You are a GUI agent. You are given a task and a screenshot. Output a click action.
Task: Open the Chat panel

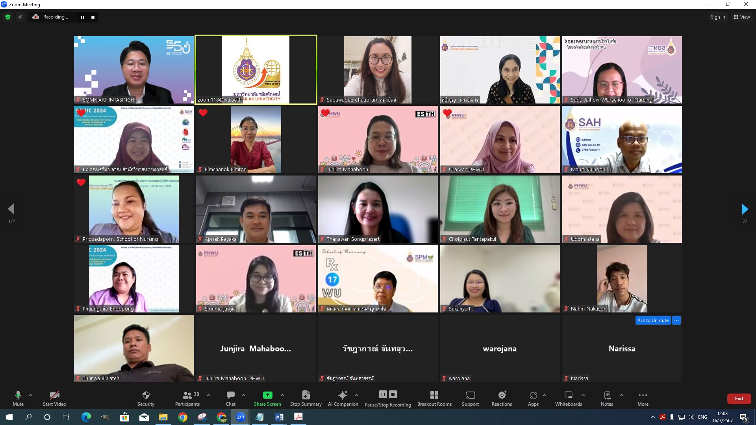click(x=231, y=395)
